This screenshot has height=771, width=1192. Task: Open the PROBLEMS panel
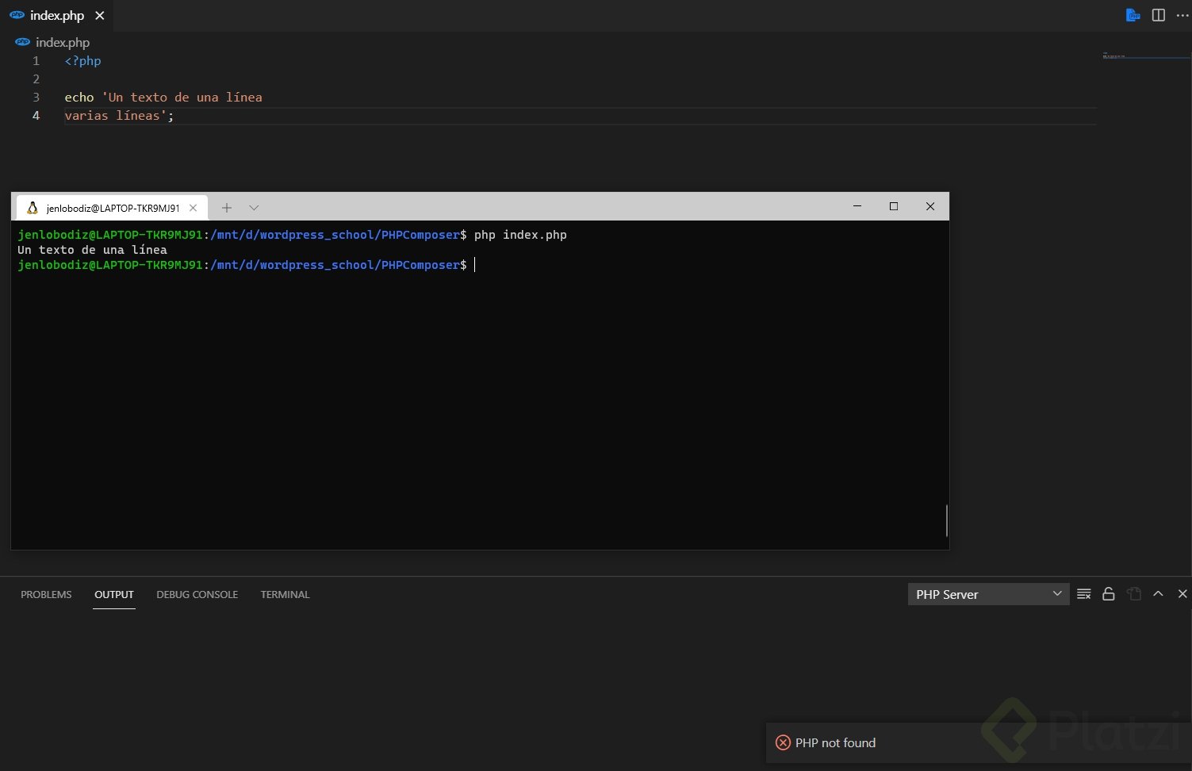45,594
